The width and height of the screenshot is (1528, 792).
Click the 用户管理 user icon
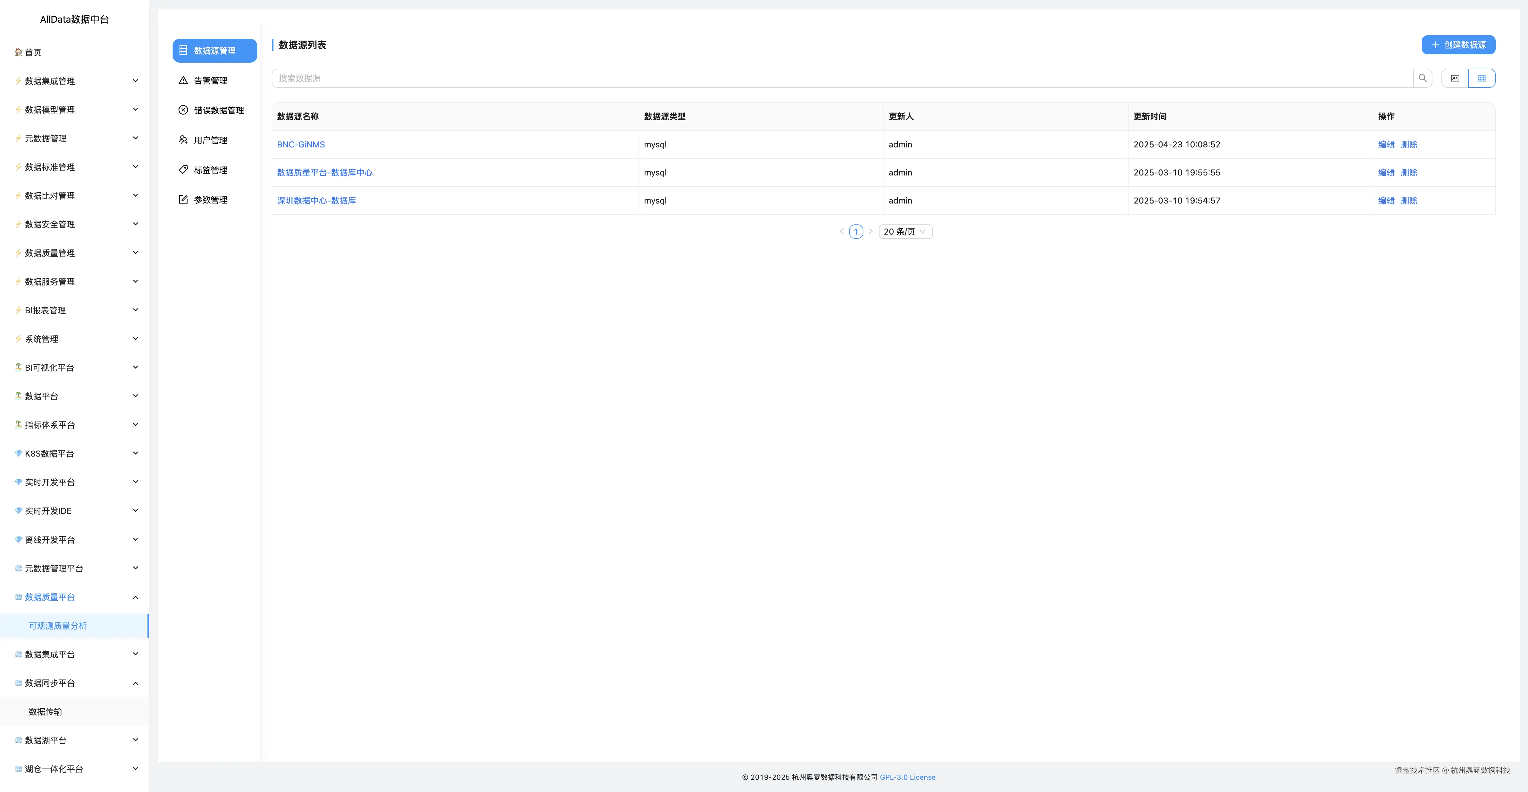[183, 140]
